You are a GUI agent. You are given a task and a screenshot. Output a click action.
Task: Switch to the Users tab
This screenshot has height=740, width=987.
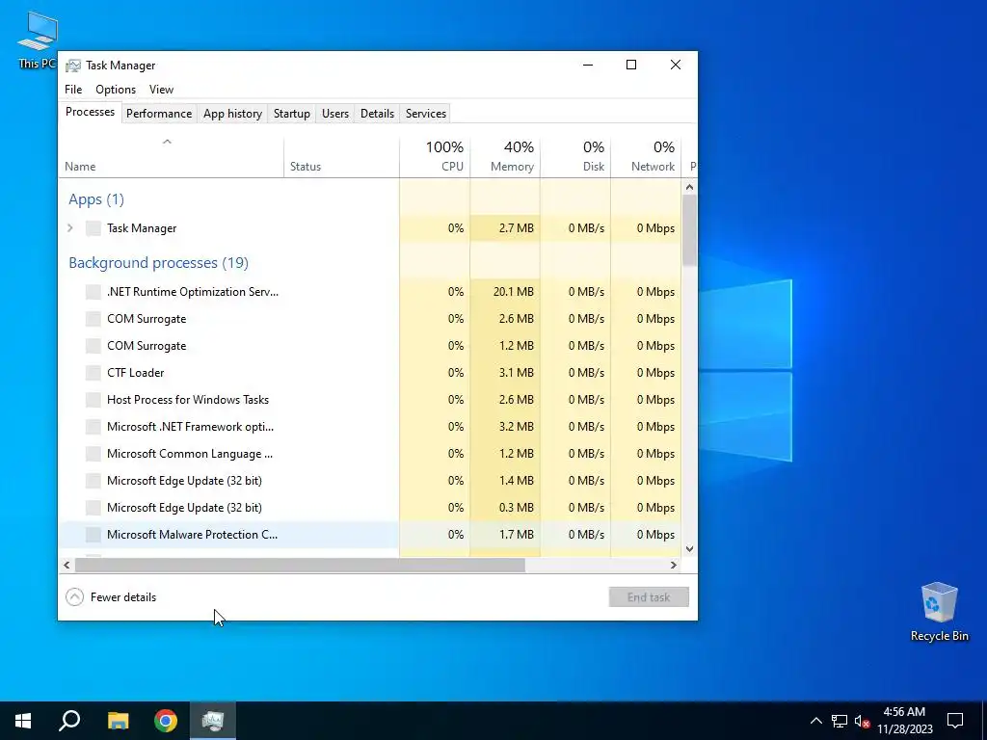pyautogui.click(x=334, y=114)
